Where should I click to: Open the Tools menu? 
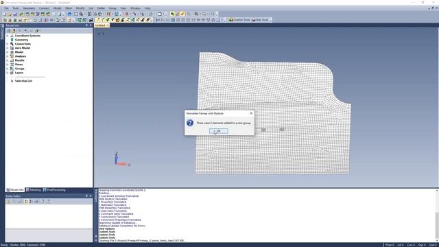tap(16, 8)
